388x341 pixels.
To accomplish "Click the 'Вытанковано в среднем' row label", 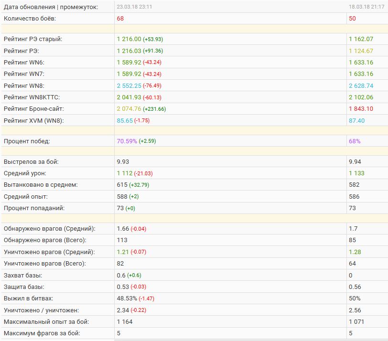I will pos(40,185).
